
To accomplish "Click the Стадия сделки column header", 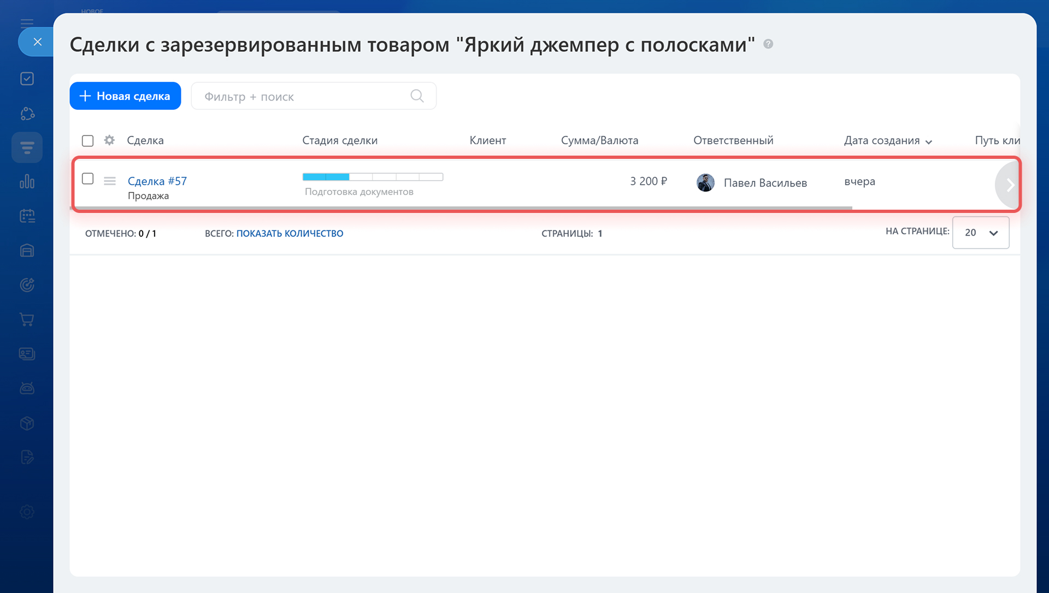I will click(x=340, y=140).
